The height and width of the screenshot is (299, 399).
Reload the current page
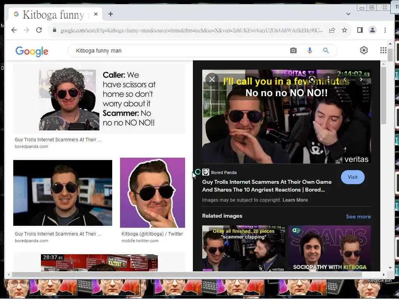pos(39,30)
